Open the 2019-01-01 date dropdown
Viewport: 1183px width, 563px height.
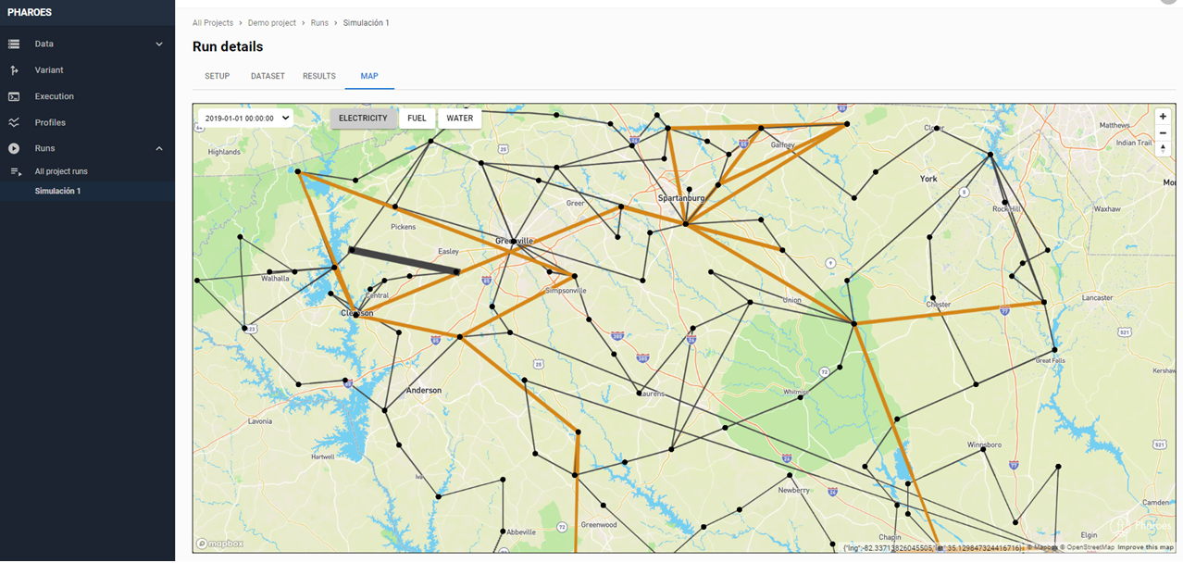coord(245,119)
